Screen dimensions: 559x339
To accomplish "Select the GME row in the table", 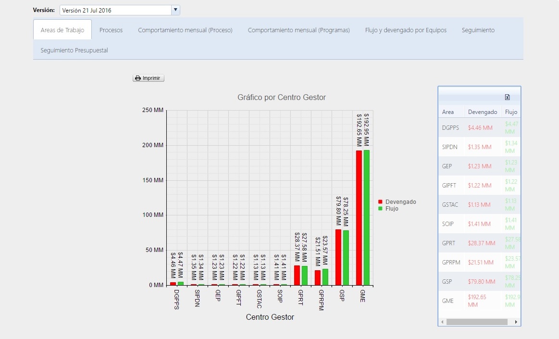I will click(479, 301).
